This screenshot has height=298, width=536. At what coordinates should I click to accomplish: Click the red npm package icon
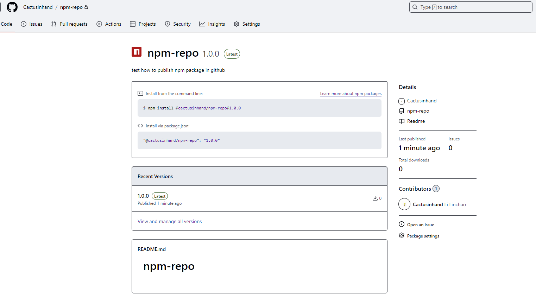pos(137,52)
